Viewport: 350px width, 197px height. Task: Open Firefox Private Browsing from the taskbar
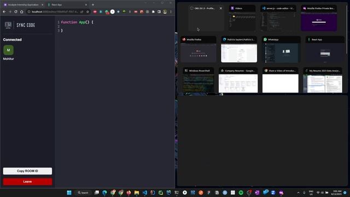pyautogui.click(x=281, y=193)
